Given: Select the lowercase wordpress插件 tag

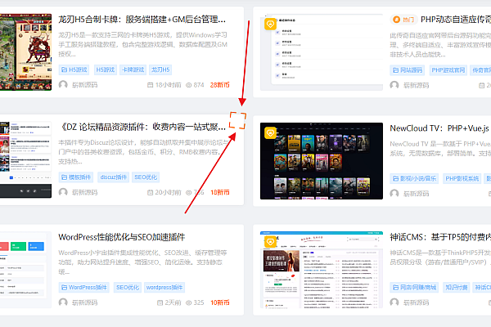Looking at the screenshot, I should tap(164, 287).
